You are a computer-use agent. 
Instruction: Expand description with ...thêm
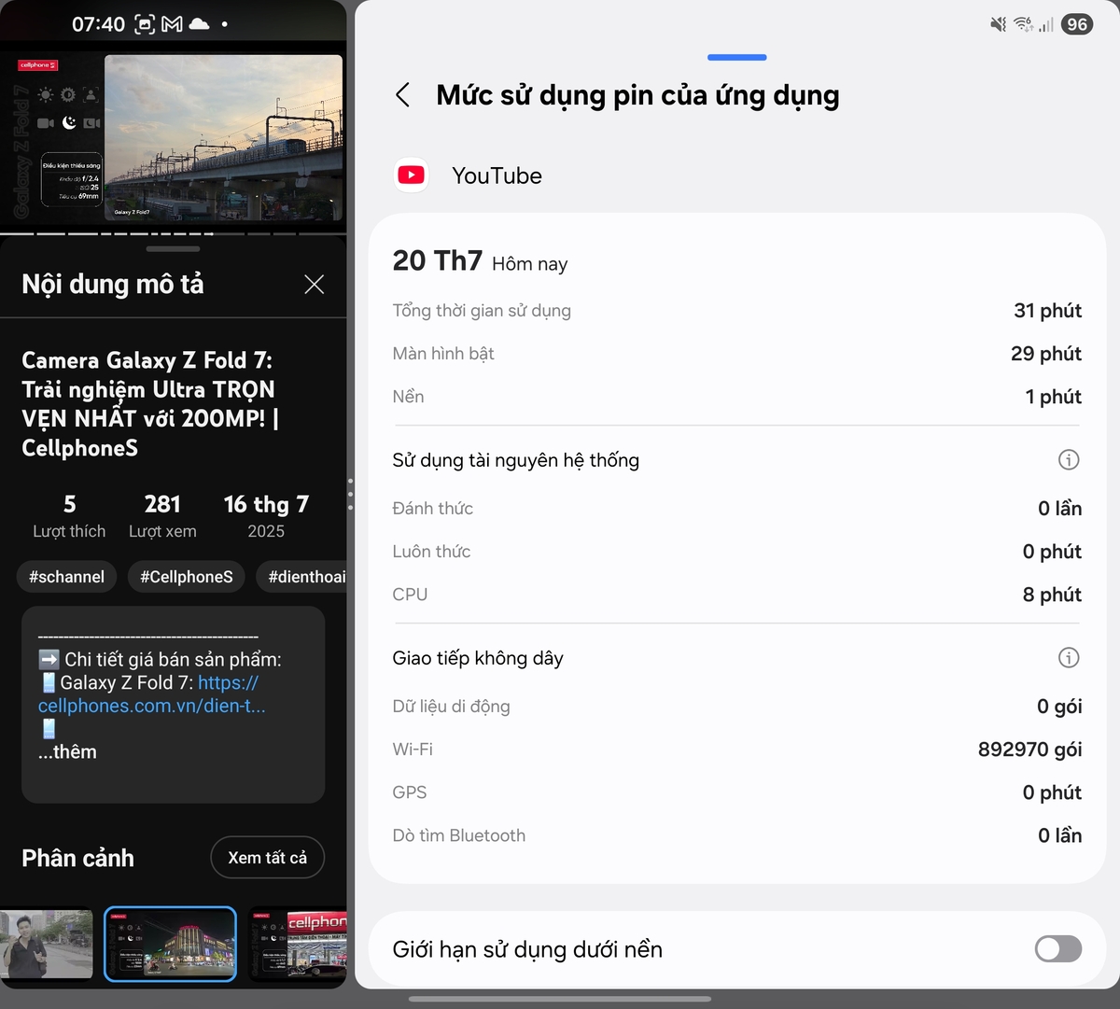67,751
